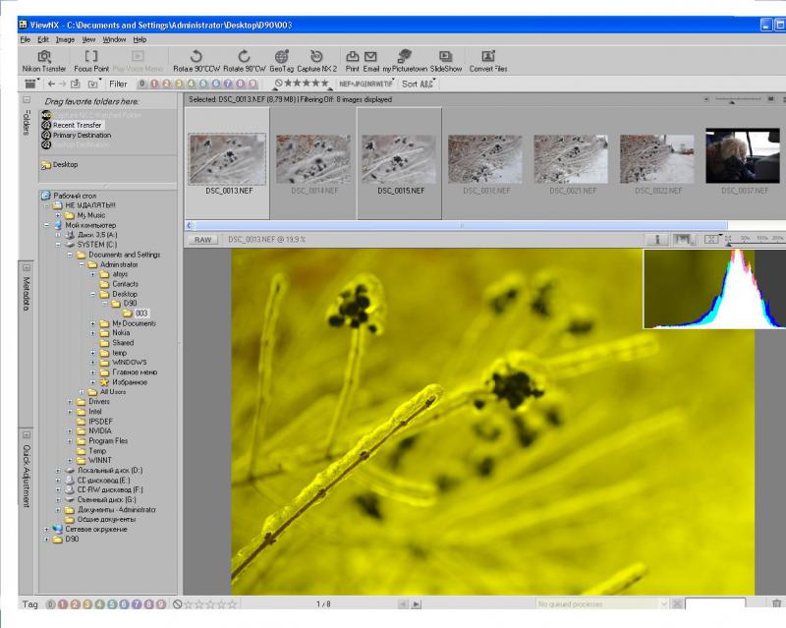This screenshot has height=628, width=786.
Task: Apply tag label 3 to the image
Action: tap(87, 604)
